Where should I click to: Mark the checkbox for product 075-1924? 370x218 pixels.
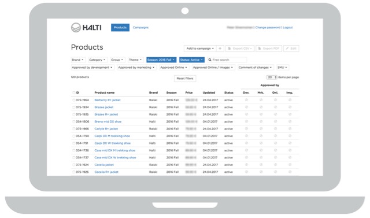[x=73, y=165]
